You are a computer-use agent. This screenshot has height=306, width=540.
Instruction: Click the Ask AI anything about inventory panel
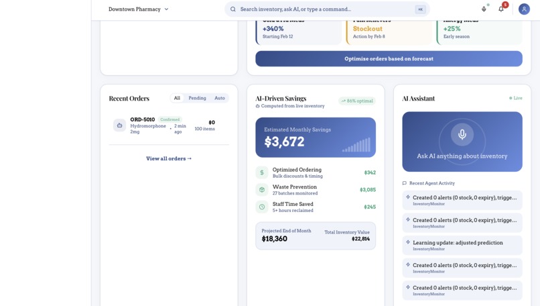coord(462,142)
